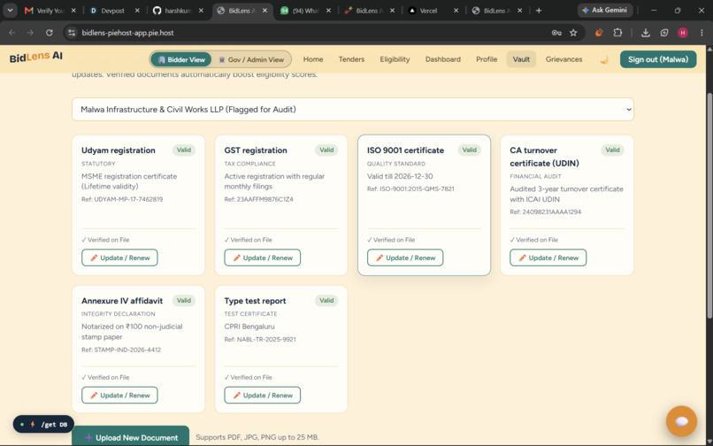This screenshot has height=446, width=713.
Task: Open the orange chat bubble widget
Action: (681, 421)
